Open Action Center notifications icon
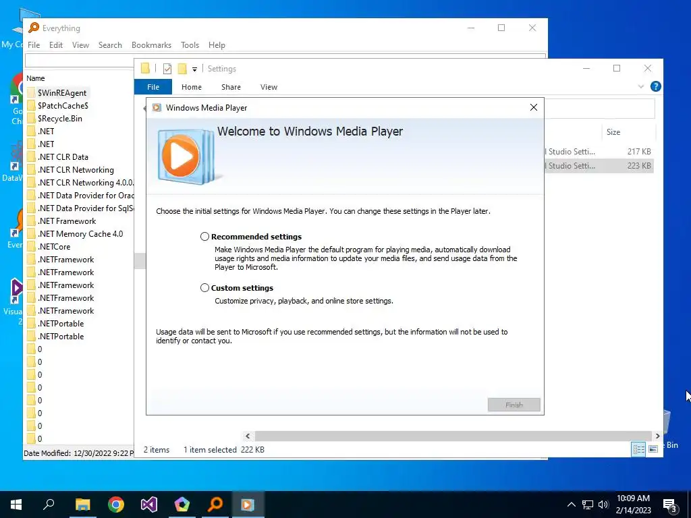Viewport: 691px width, 518px height. 670,505
